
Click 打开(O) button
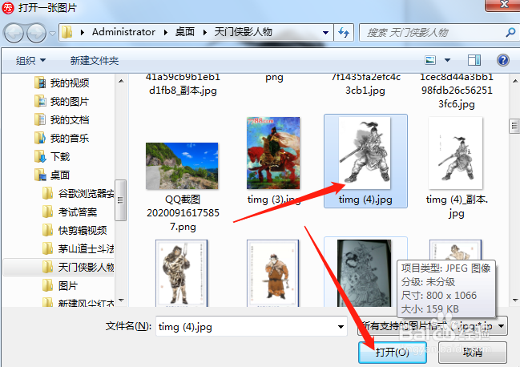tap(393, 353)
